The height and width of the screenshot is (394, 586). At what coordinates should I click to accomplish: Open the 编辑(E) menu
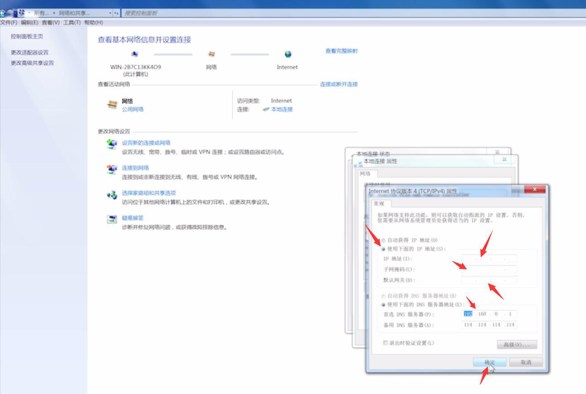[x=29, y=23]
